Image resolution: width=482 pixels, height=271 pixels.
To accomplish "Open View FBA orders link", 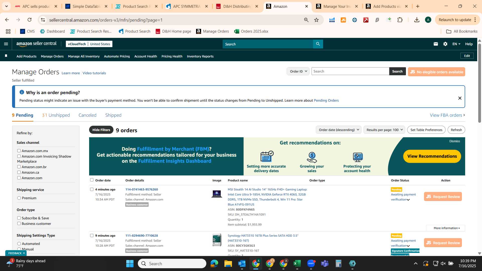I will click(x=447, y=115).
